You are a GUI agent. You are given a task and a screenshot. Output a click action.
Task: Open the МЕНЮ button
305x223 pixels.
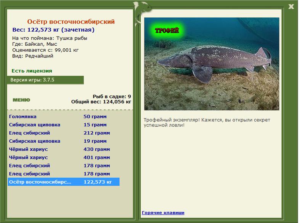(x=21, y=100)
